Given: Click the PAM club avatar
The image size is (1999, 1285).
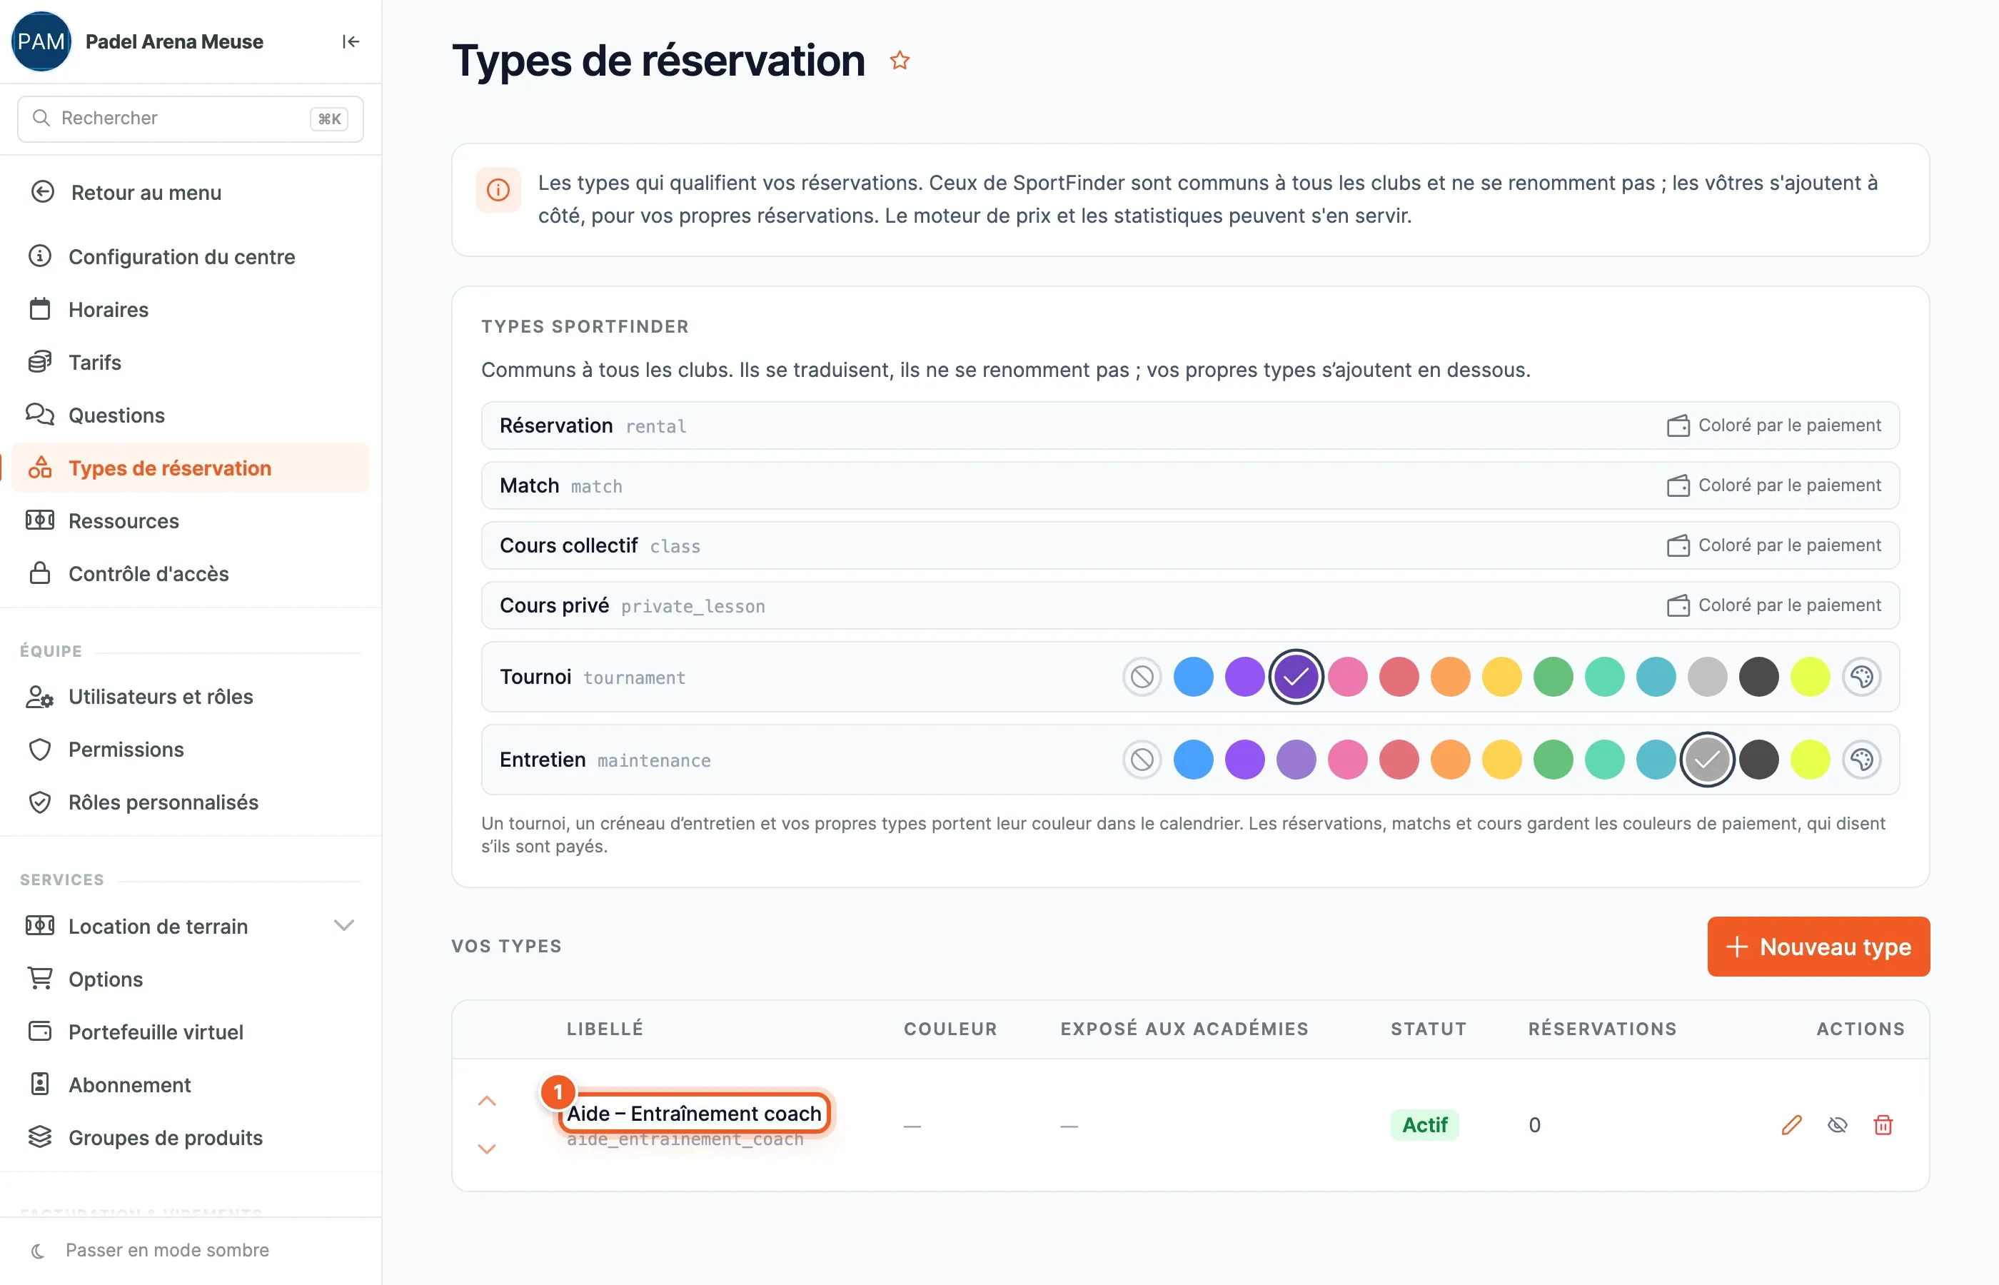Looking at the screenshot, I should [41, 41].
